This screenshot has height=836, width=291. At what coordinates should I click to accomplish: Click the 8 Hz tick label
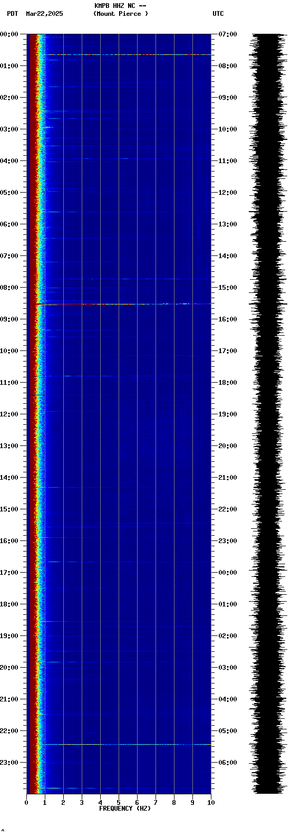tap(174, 803)
